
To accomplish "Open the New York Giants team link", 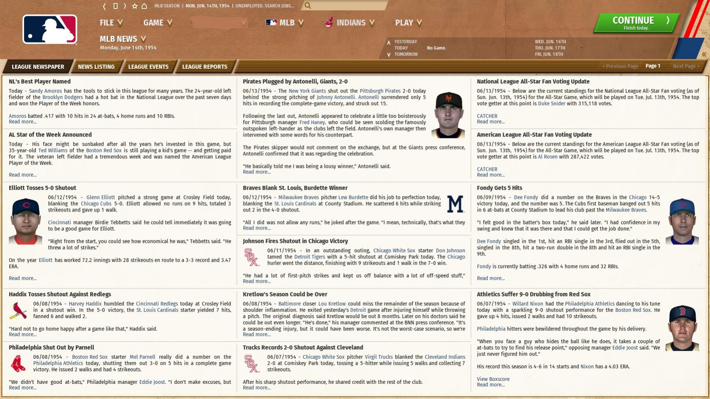I will [307, 91].
